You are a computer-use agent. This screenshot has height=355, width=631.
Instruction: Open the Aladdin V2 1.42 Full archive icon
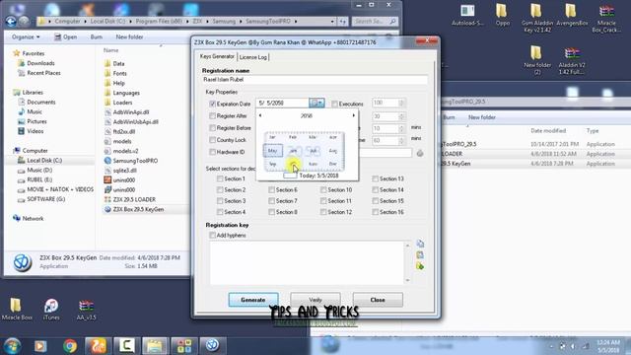tap(572, 61)
